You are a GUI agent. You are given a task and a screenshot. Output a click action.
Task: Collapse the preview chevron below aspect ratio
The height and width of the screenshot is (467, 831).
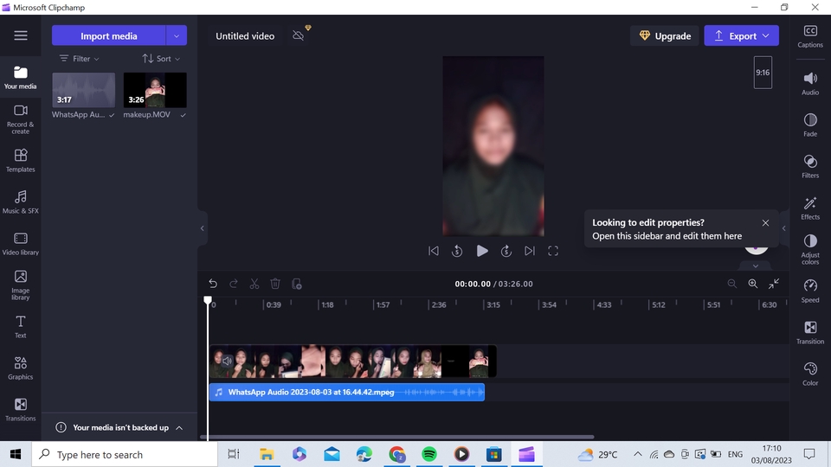click(756, 265)
